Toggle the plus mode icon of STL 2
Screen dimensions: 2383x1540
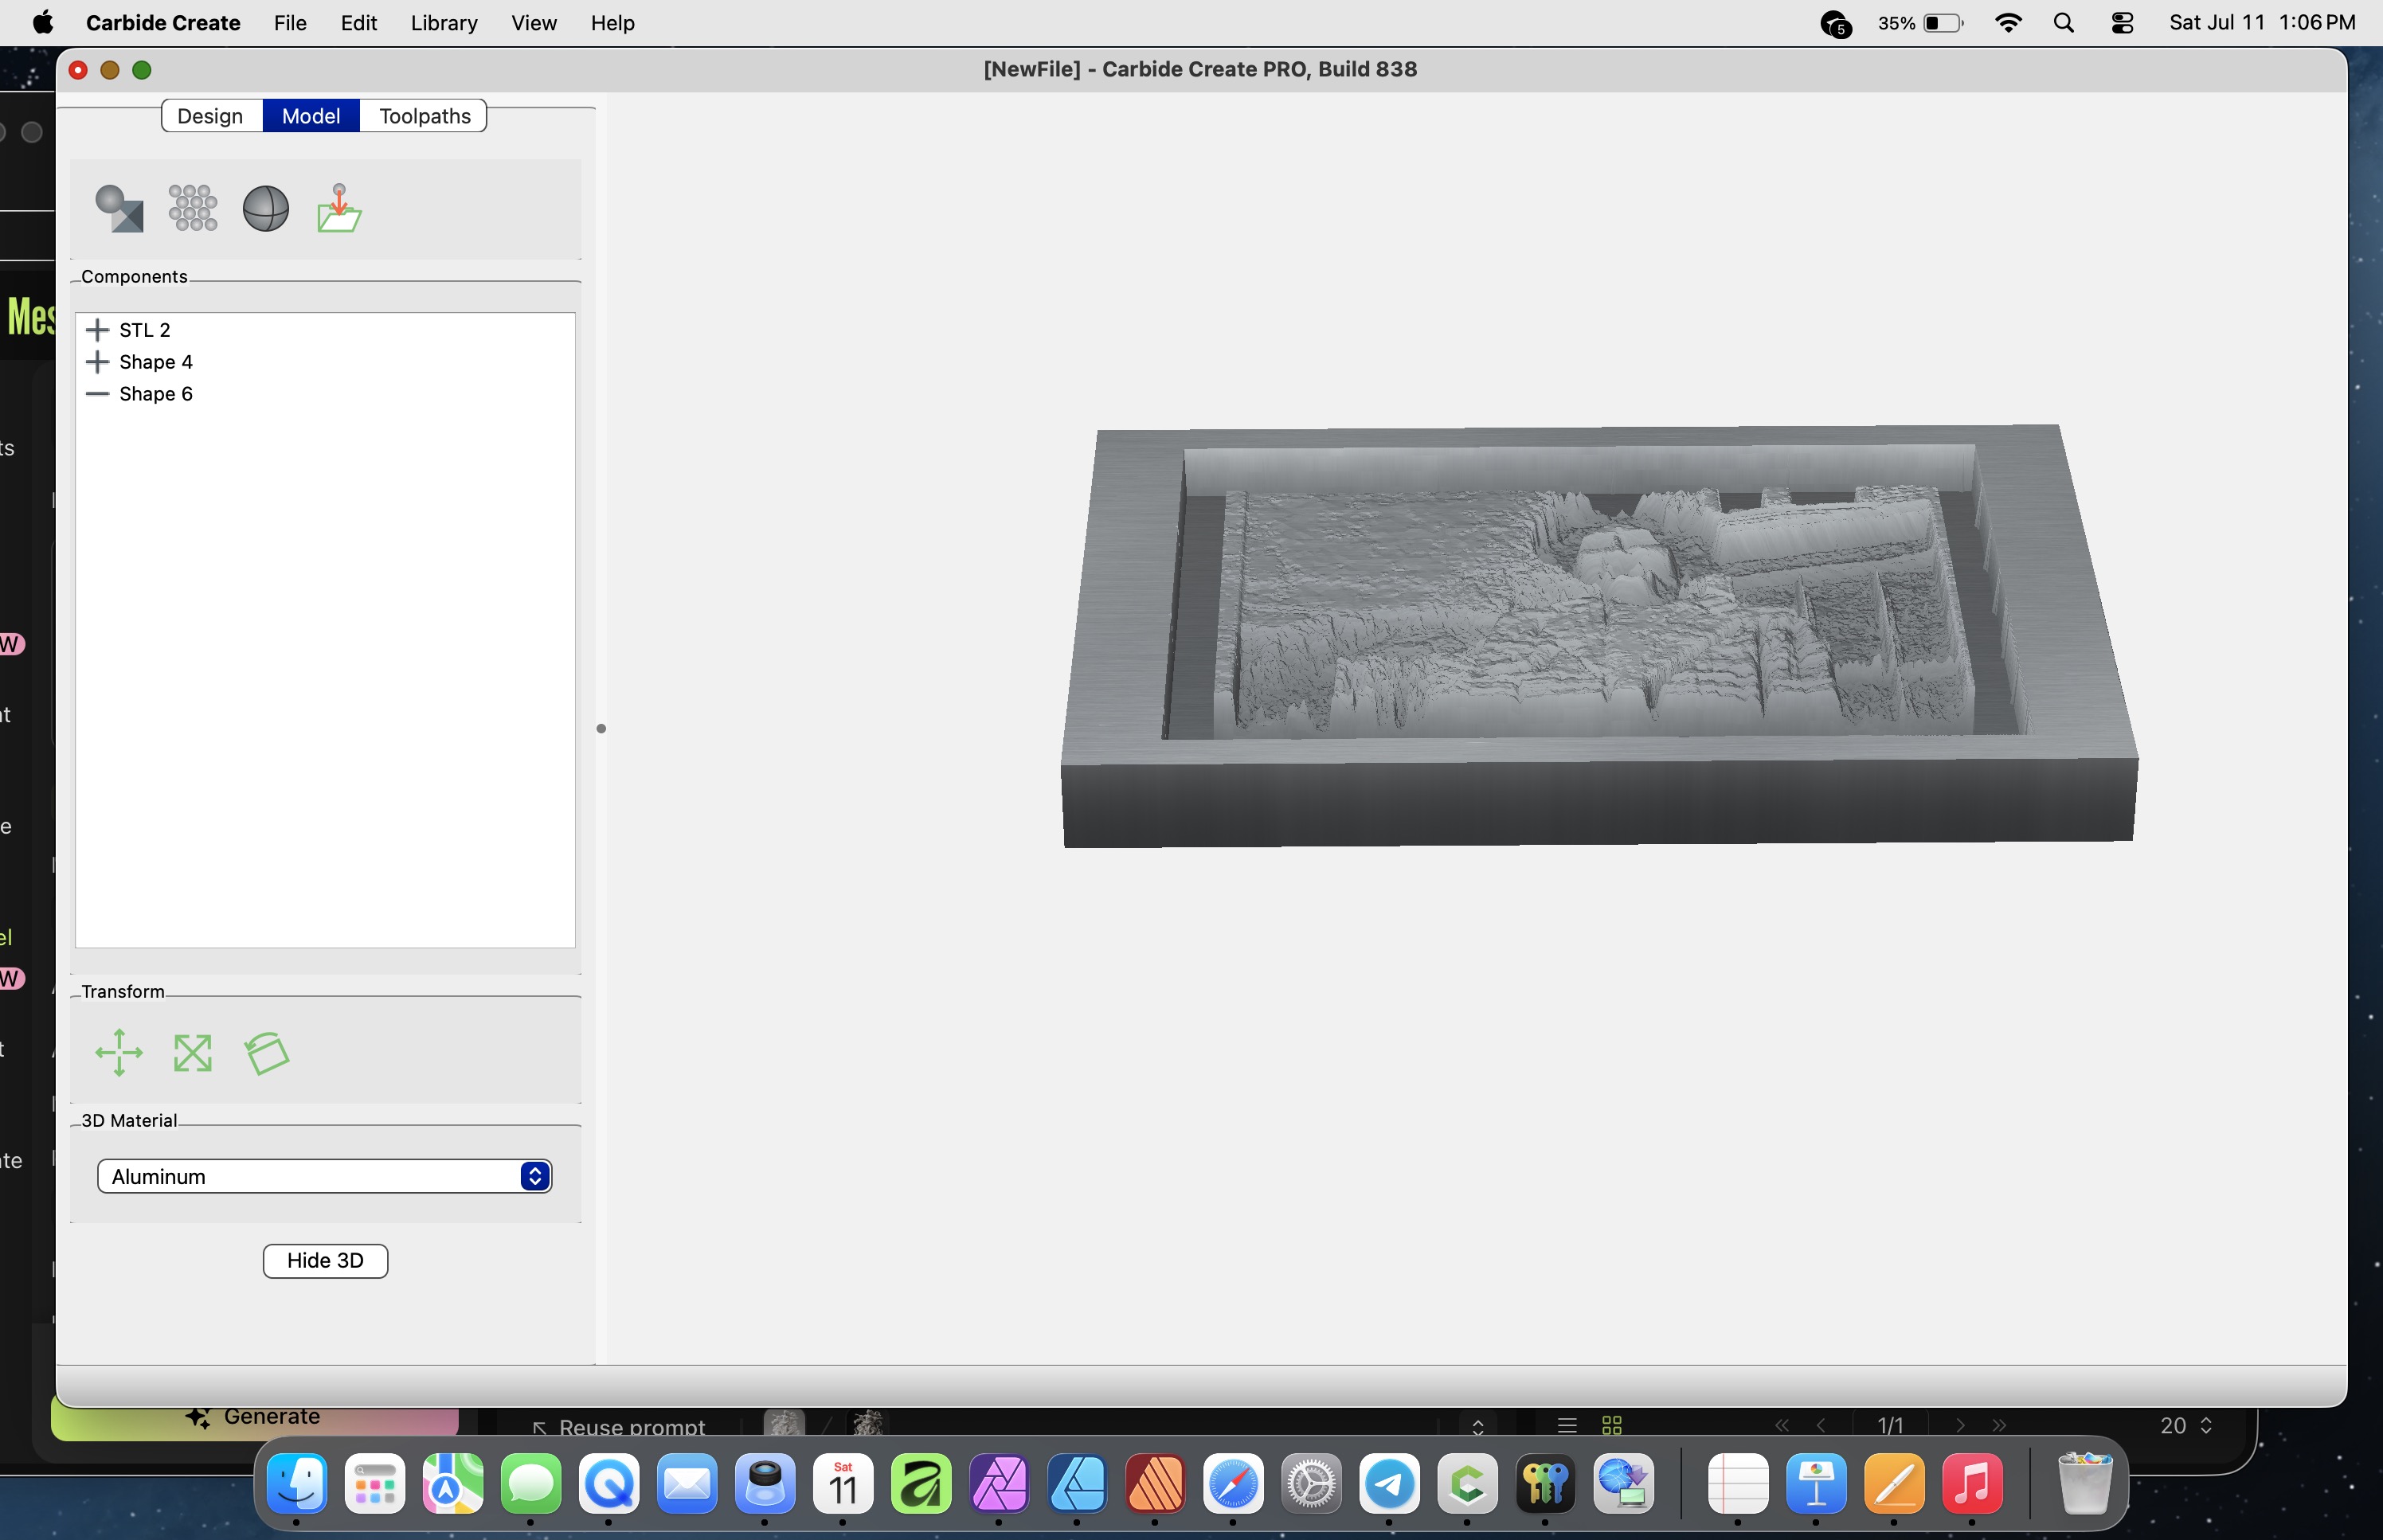tap(97, 330)
